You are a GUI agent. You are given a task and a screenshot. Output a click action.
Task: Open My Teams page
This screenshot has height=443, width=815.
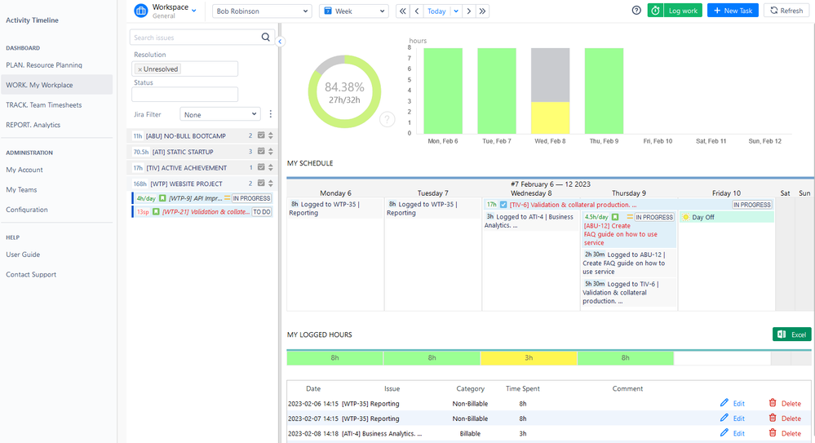tap(21, 190)
